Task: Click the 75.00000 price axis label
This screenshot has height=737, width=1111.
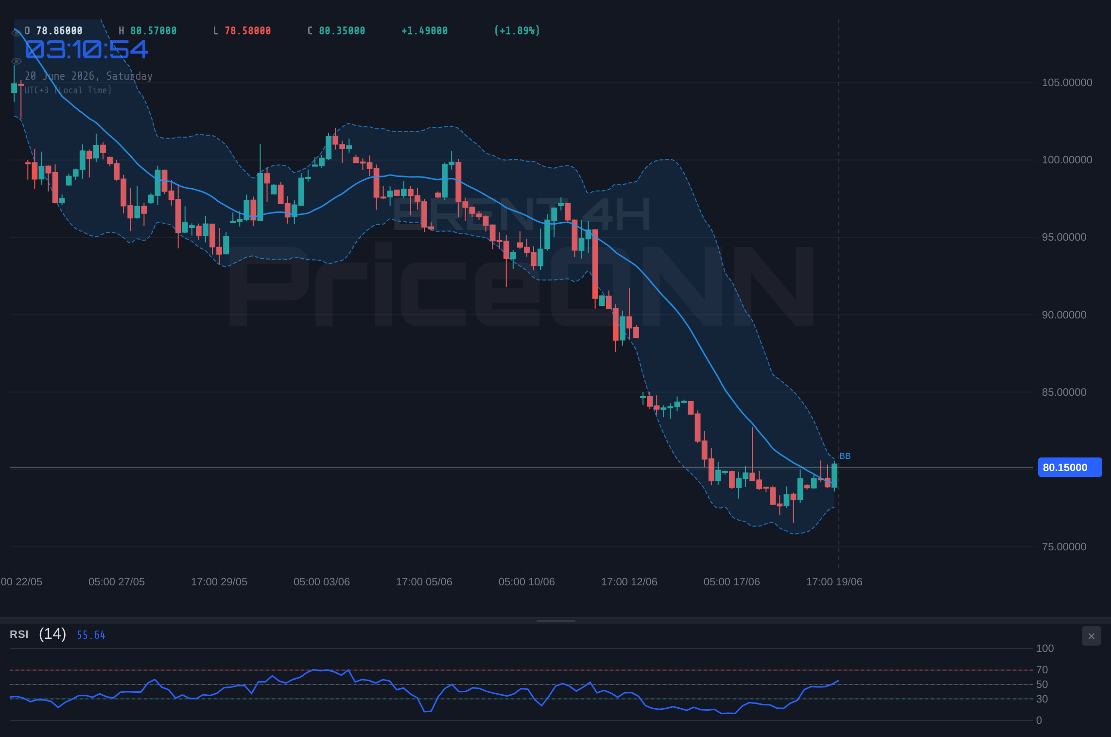Action: [1064, 547]
